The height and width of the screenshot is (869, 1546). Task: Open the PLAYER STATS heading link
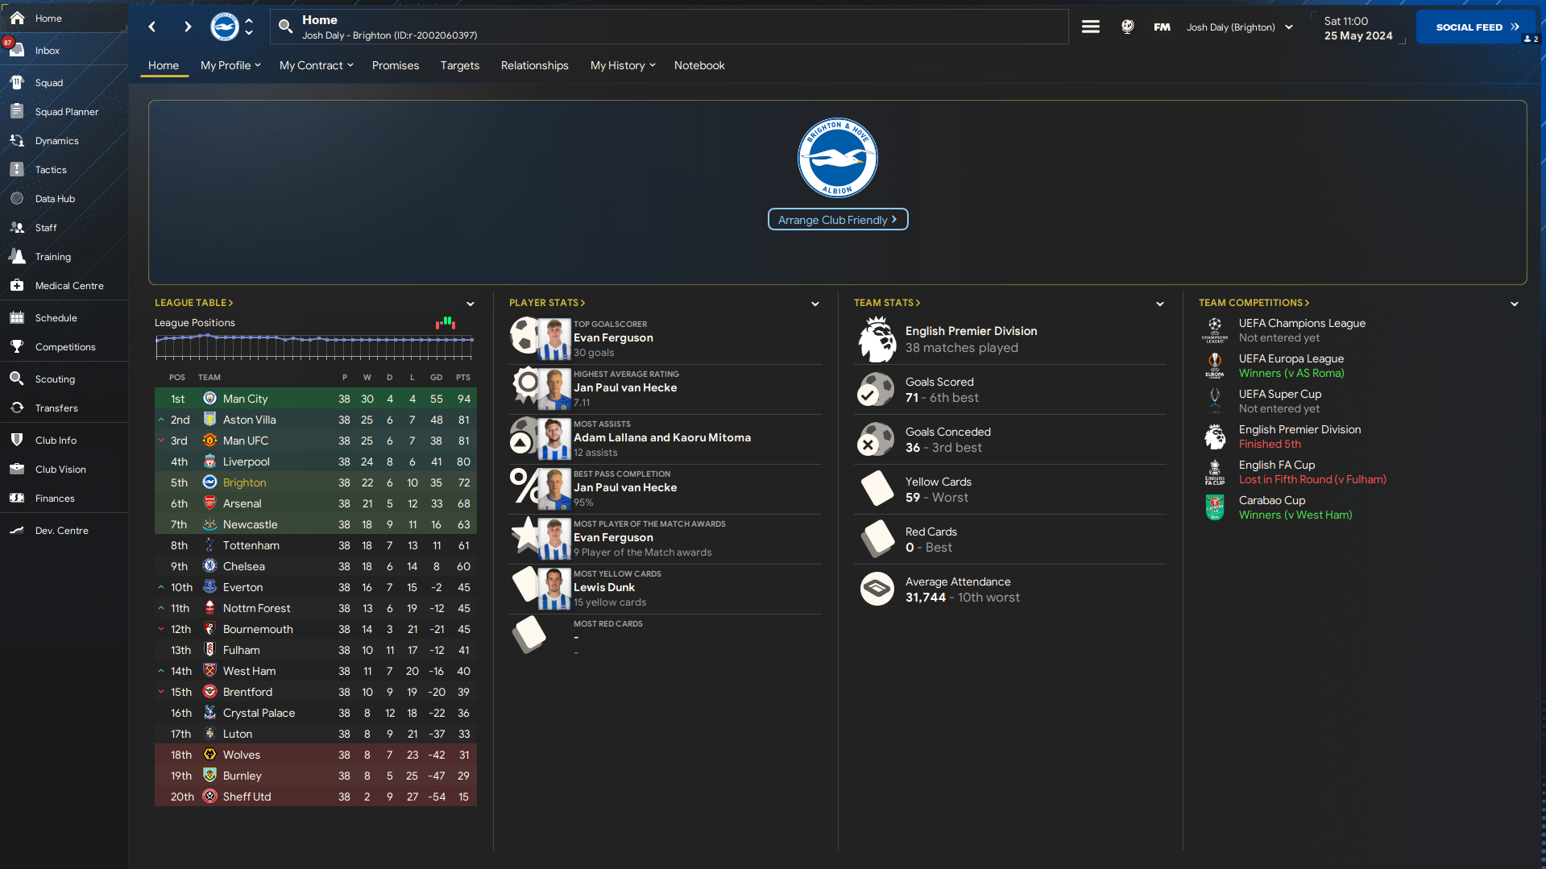(547, 303)
